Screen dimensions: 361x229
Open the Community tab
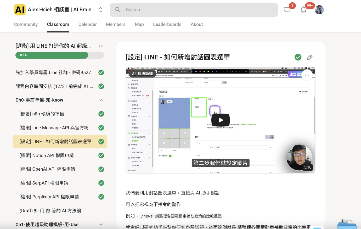(26, 24)
